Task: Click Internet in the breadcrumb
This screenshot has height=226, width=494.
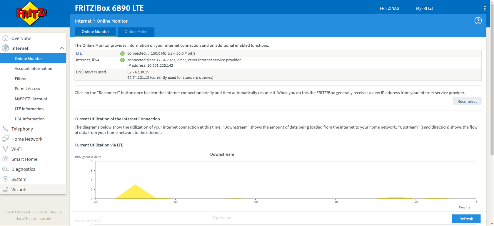Action: [83, 21]
